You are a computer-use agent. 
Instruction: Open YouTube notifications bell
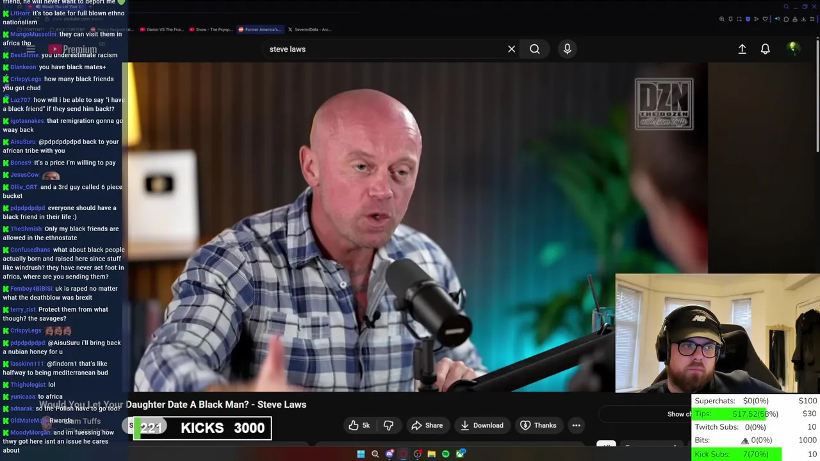point(765,49)
